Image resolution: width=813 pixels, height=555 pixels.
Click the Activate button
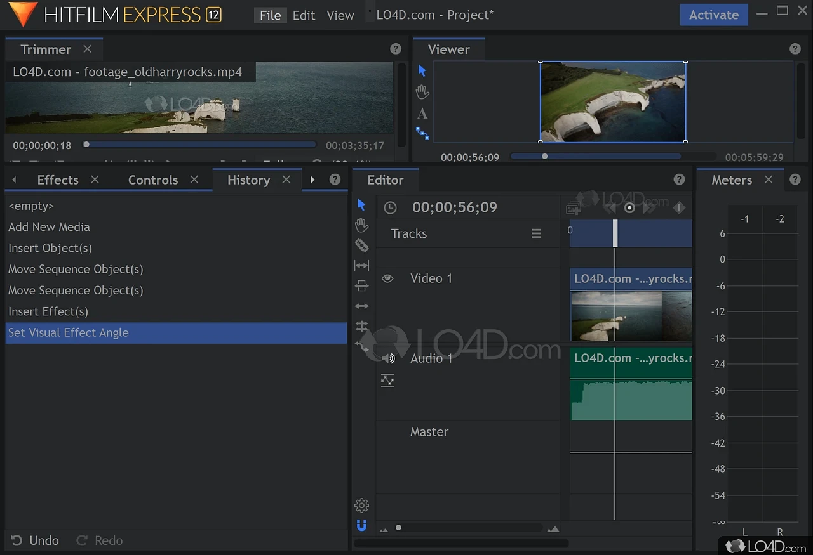click(x=714, y=15)
